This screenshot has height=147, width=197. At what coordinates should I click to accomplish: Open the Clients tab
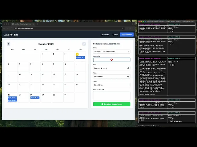pyautogui.click(x=115, y=35)
